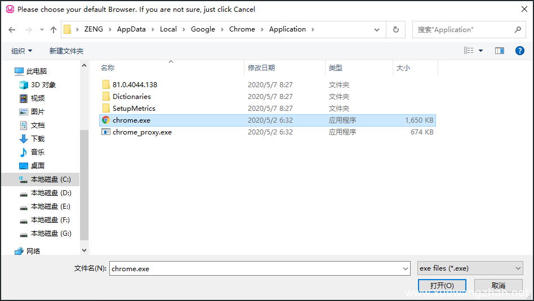
Task: Click the 新建文件夹 toolbar item
Action: tap(66, 51)
